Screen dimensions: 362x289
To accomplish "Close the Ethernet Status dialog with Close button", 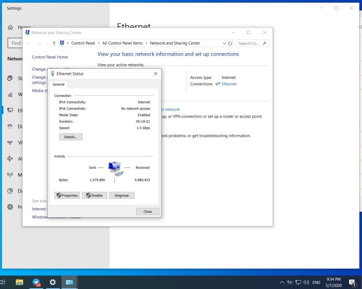I will pyautogui.click(x=148, y=211).
